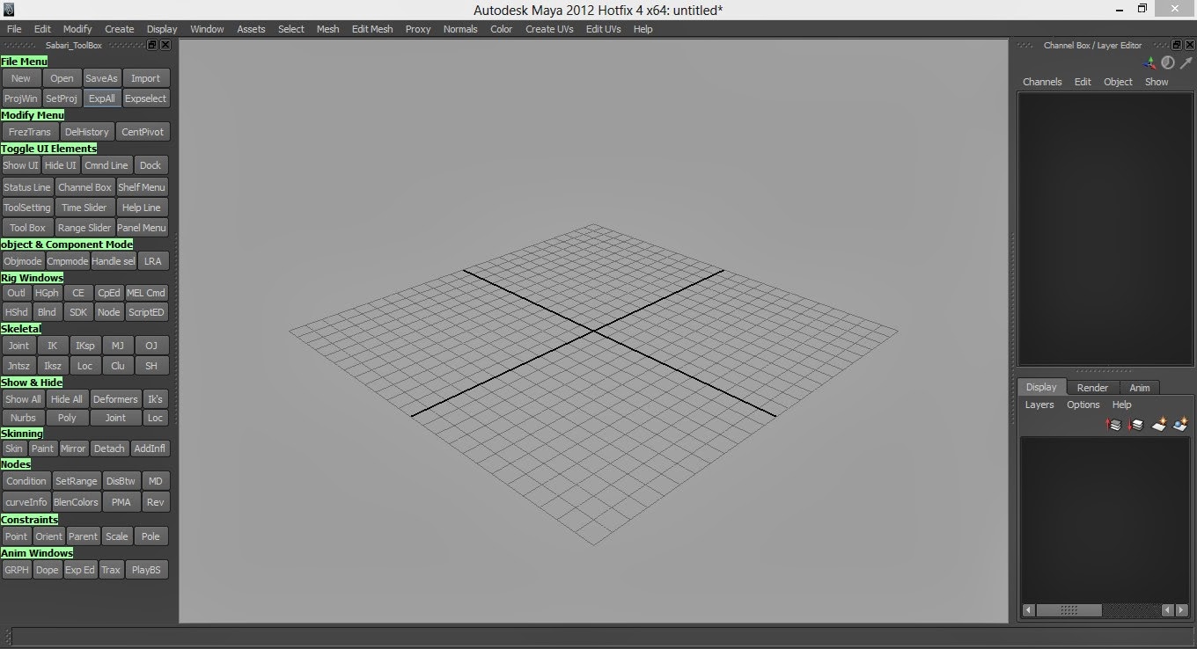Screen dimensions: 1197x649
Task: Toggle hyperbolic arrow icon in Channel Box
Action: coord(1186,62)
